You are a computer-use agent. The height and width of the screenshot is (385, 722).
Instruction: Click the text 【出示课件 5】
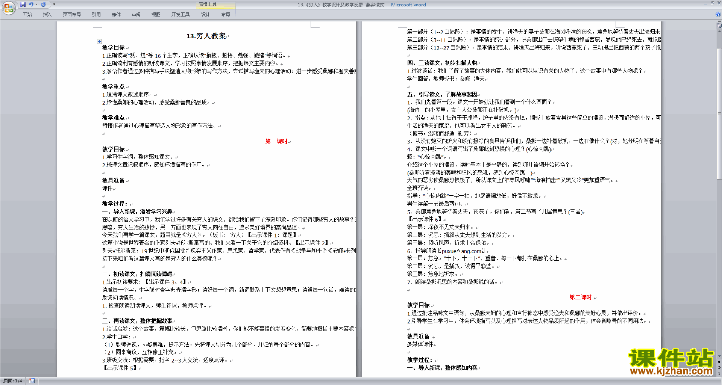pyautogui.click(x=119, y=368)
